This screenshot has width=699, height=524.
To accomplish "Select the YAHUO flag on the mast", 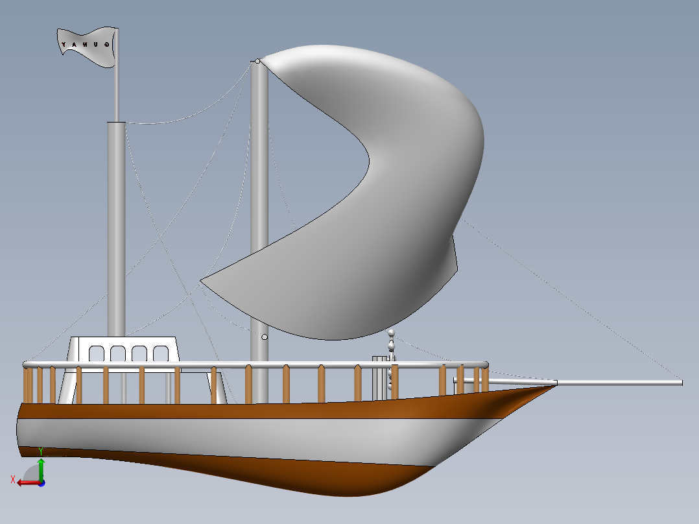I will click(86, 45).
